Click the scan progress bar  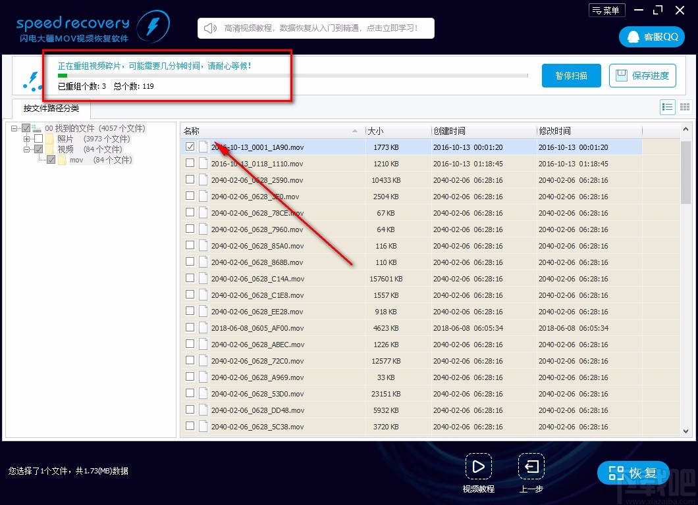(x=292, y=76)
